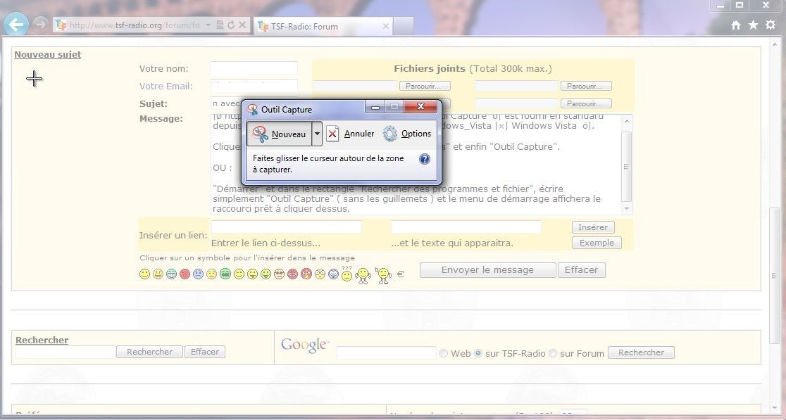Image resolution: width=786 pixels, height=420 pixels.
Task: Click the underlined Rechercher heading link
Action: 42,340
